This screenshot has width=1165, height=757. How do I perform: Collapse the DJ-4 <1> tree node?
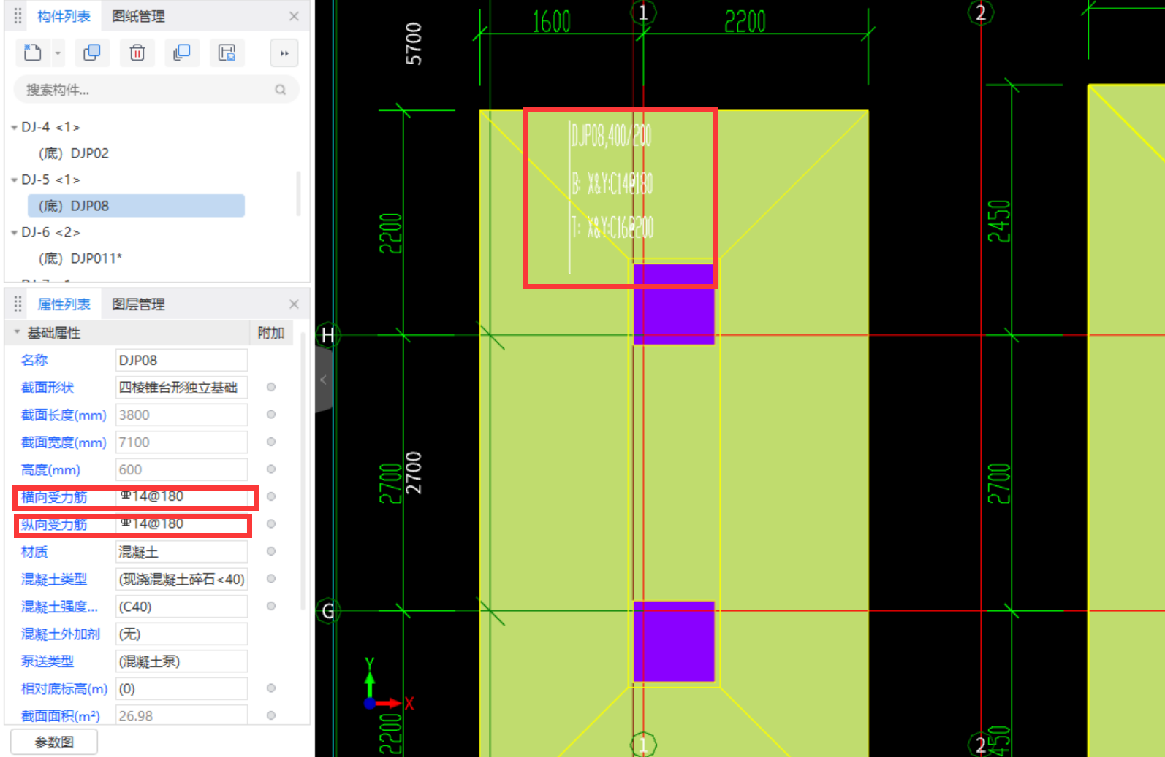[x=14, y=127]
